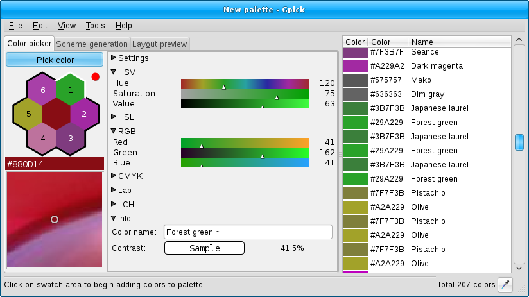Image resolution: width=529 pixels, height=297 pixels.
Task: Select magenta hexagon swatch number 2
Action: tap(83, 114)
